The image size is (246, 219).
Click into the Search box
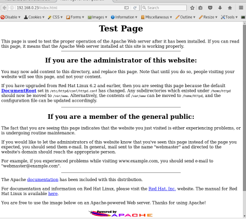[x=164, y=8]
